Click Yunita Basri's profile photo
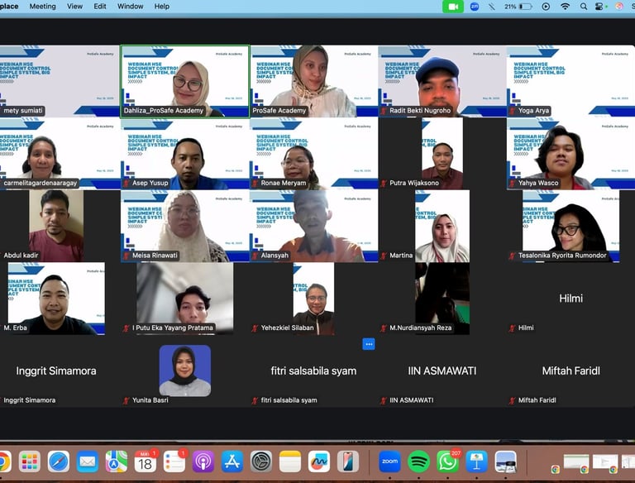The height and width of the screenshot is (483, 635). [185, 371]
